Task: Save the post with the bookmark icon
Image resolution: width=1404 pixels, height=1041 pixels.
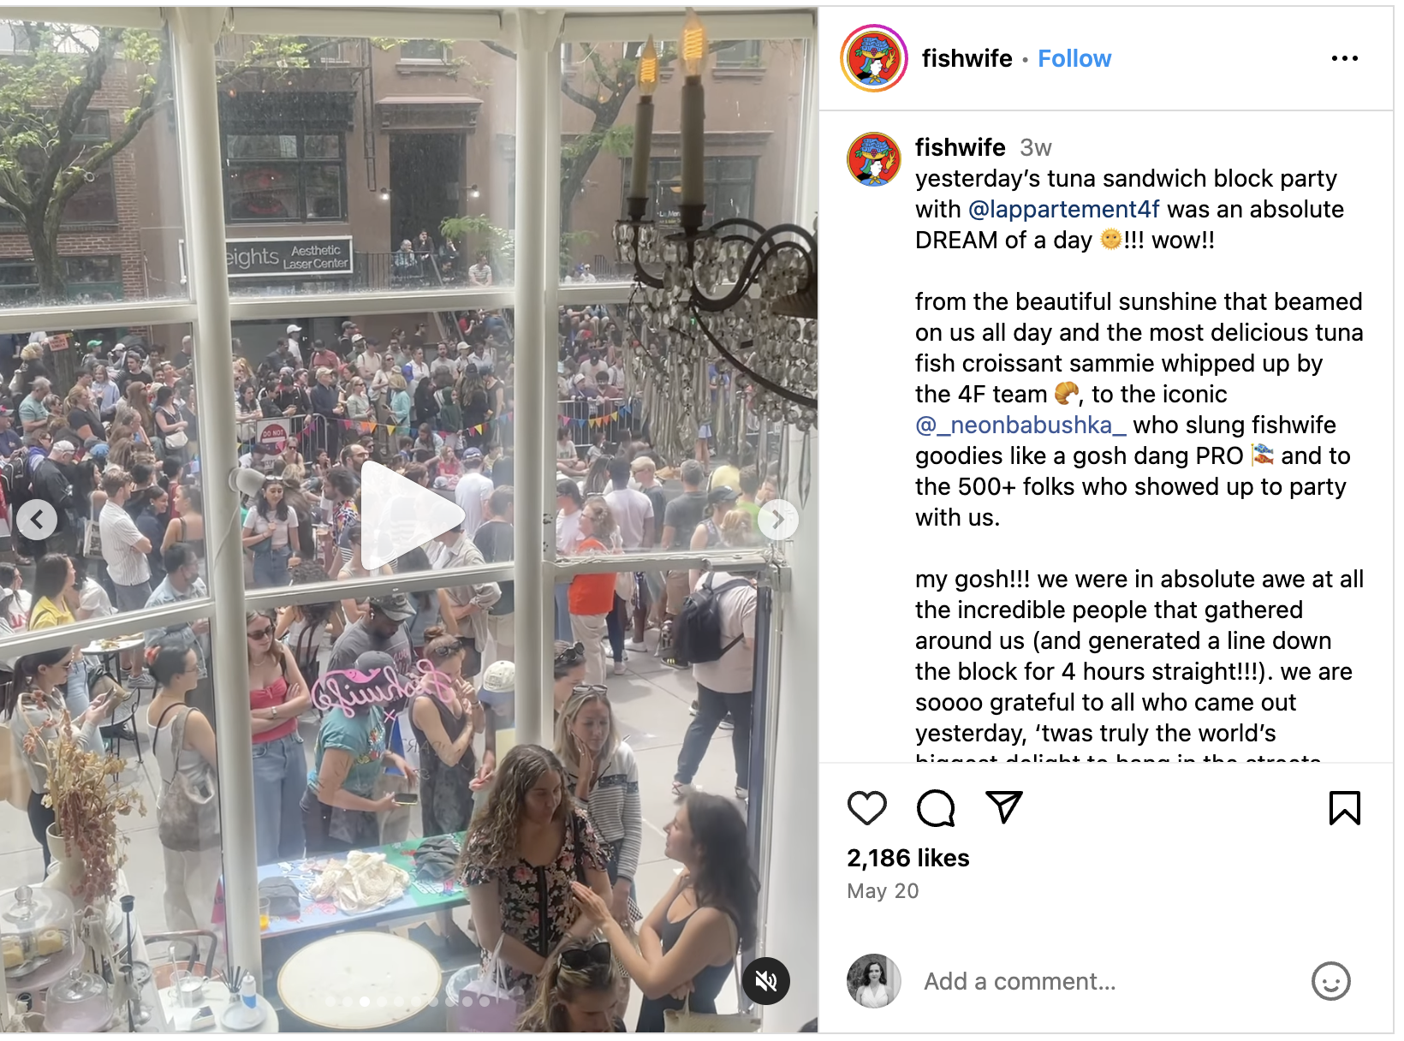Action: (x=1344, y=807)
